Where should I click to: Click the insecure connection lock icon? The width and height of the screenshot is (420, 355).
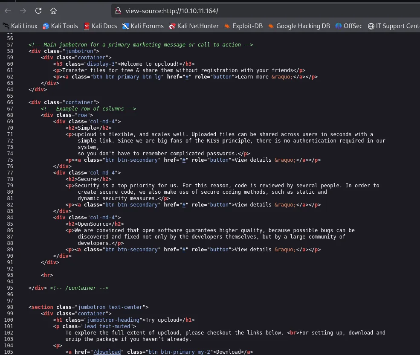(x=118, y=11)
